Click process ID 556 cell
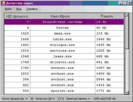 point(17,91)
